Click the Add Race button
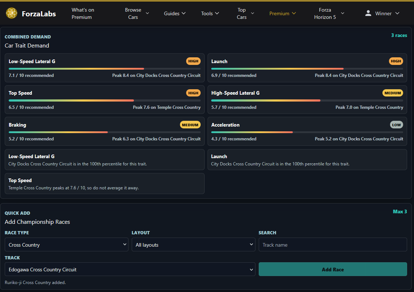 [x=333, y=269]
